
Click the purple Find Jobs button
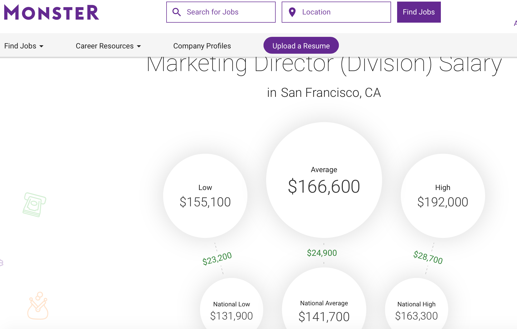(419, 12)
